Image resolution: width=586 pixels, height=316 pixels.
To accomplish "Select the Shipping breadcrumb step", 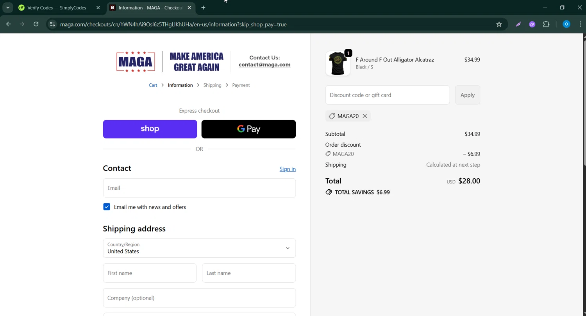I will [x=212, y=85].
